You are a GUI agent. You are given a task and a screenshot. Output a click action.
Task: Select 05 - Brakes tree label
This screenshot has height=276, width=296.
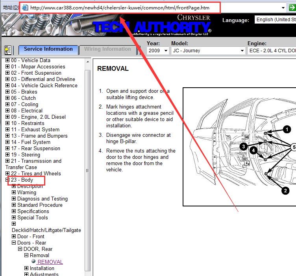click(24, 92)
